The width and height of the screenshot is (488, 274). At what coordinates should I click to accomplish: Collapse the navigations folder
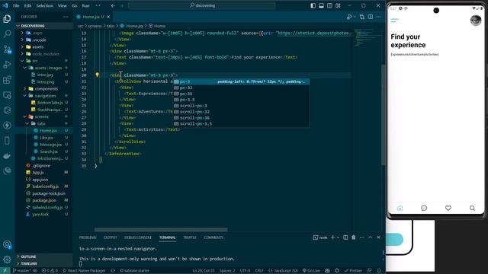[45, 96]
